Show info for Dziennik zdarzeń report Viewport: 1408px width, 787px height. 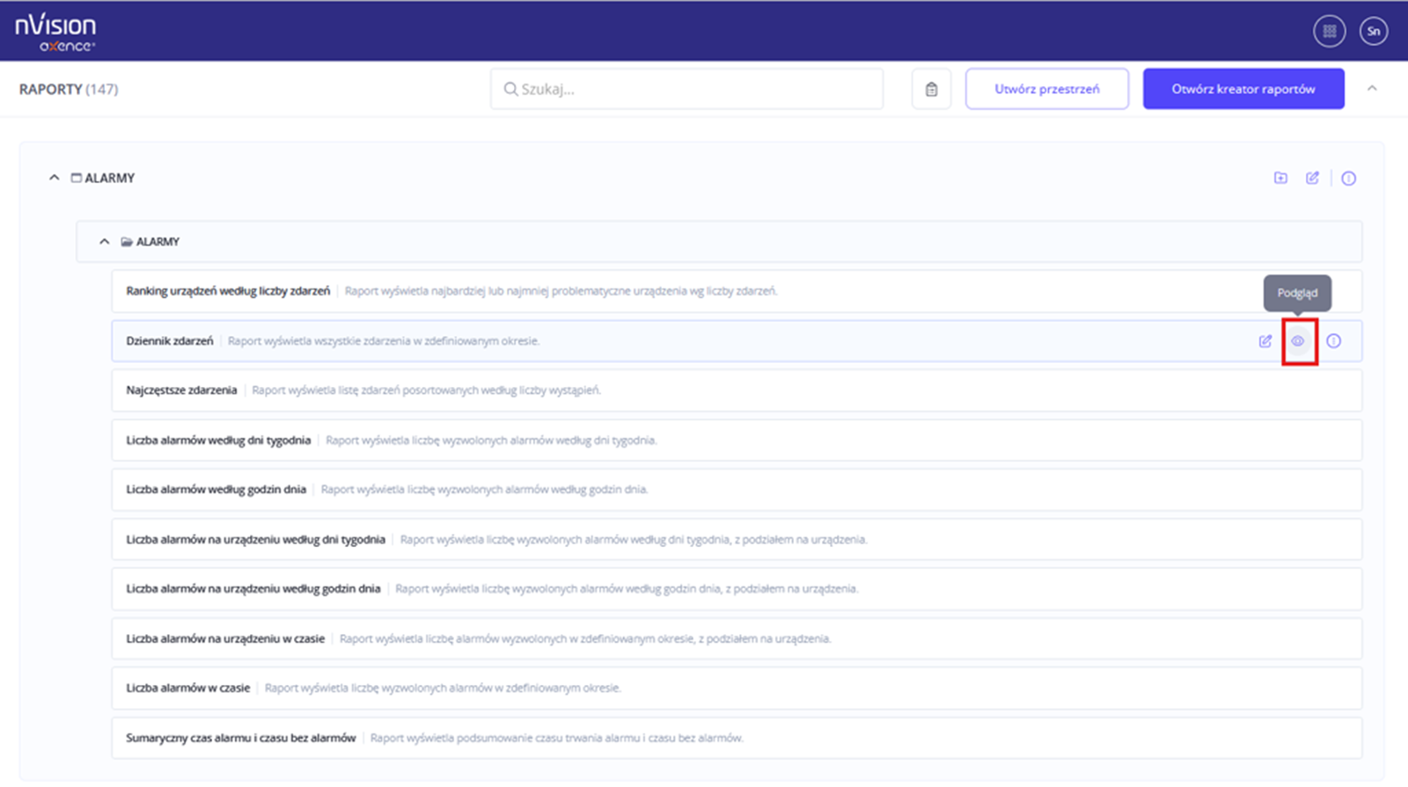point(1334,341)
